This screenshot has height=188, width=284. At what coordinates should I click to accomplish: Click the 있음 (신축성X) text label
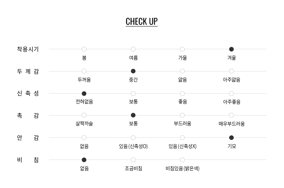183,146
